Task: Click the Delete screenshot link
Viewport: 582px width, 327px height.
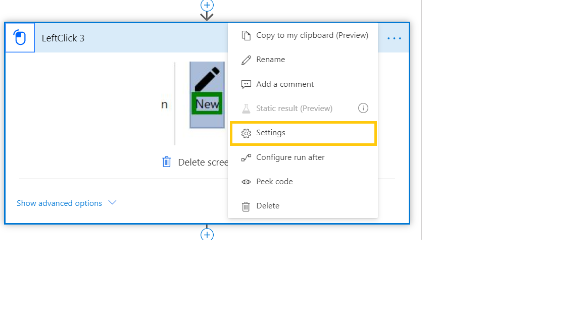Action: click(202, 161)
